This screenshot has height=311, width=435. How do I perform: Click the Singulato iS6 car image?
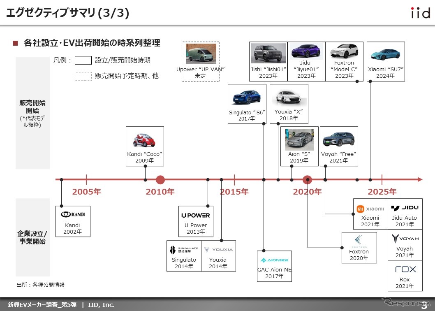247,97
